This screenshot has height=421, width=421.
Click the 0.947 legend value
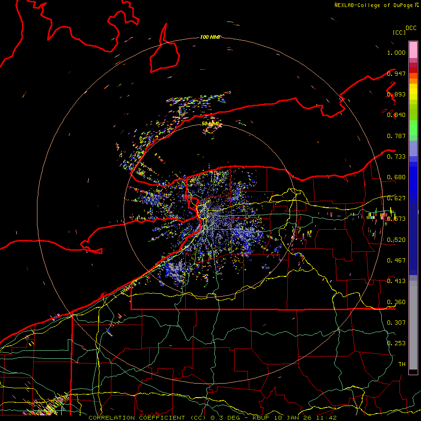click(396, 73)
